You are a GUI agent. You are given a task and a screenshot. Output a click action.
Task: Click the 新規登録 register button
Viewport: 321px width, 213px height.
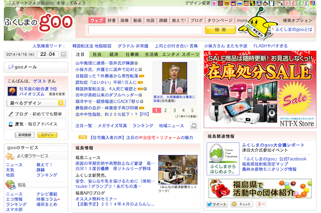click(x=25, y=135)
